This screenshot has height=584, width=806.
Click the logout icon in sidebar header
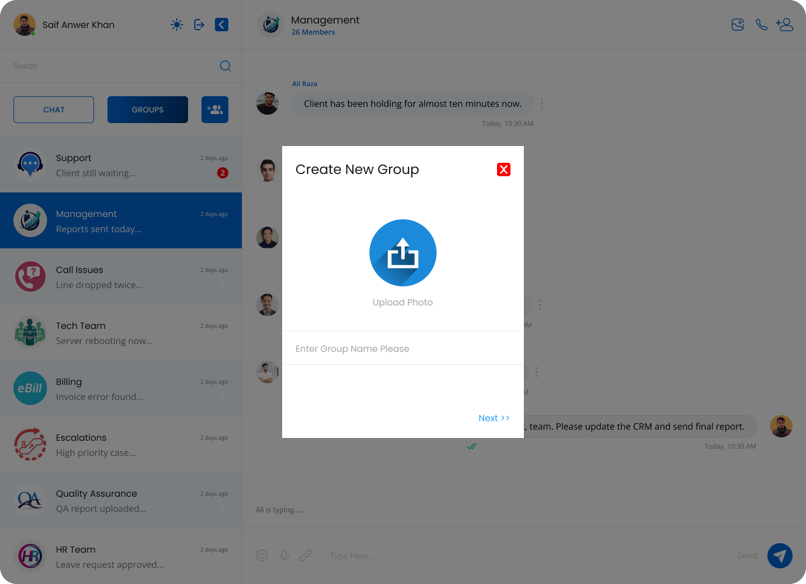point(199,25)
